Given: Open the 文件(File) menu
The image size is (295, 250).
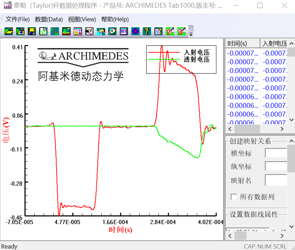Looking at the screenshot, I should pos(18,19).
